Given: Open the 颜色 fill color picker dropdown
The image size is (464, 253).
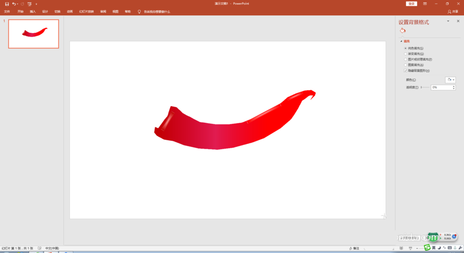Looking at the screenshot, I should 451,80.
